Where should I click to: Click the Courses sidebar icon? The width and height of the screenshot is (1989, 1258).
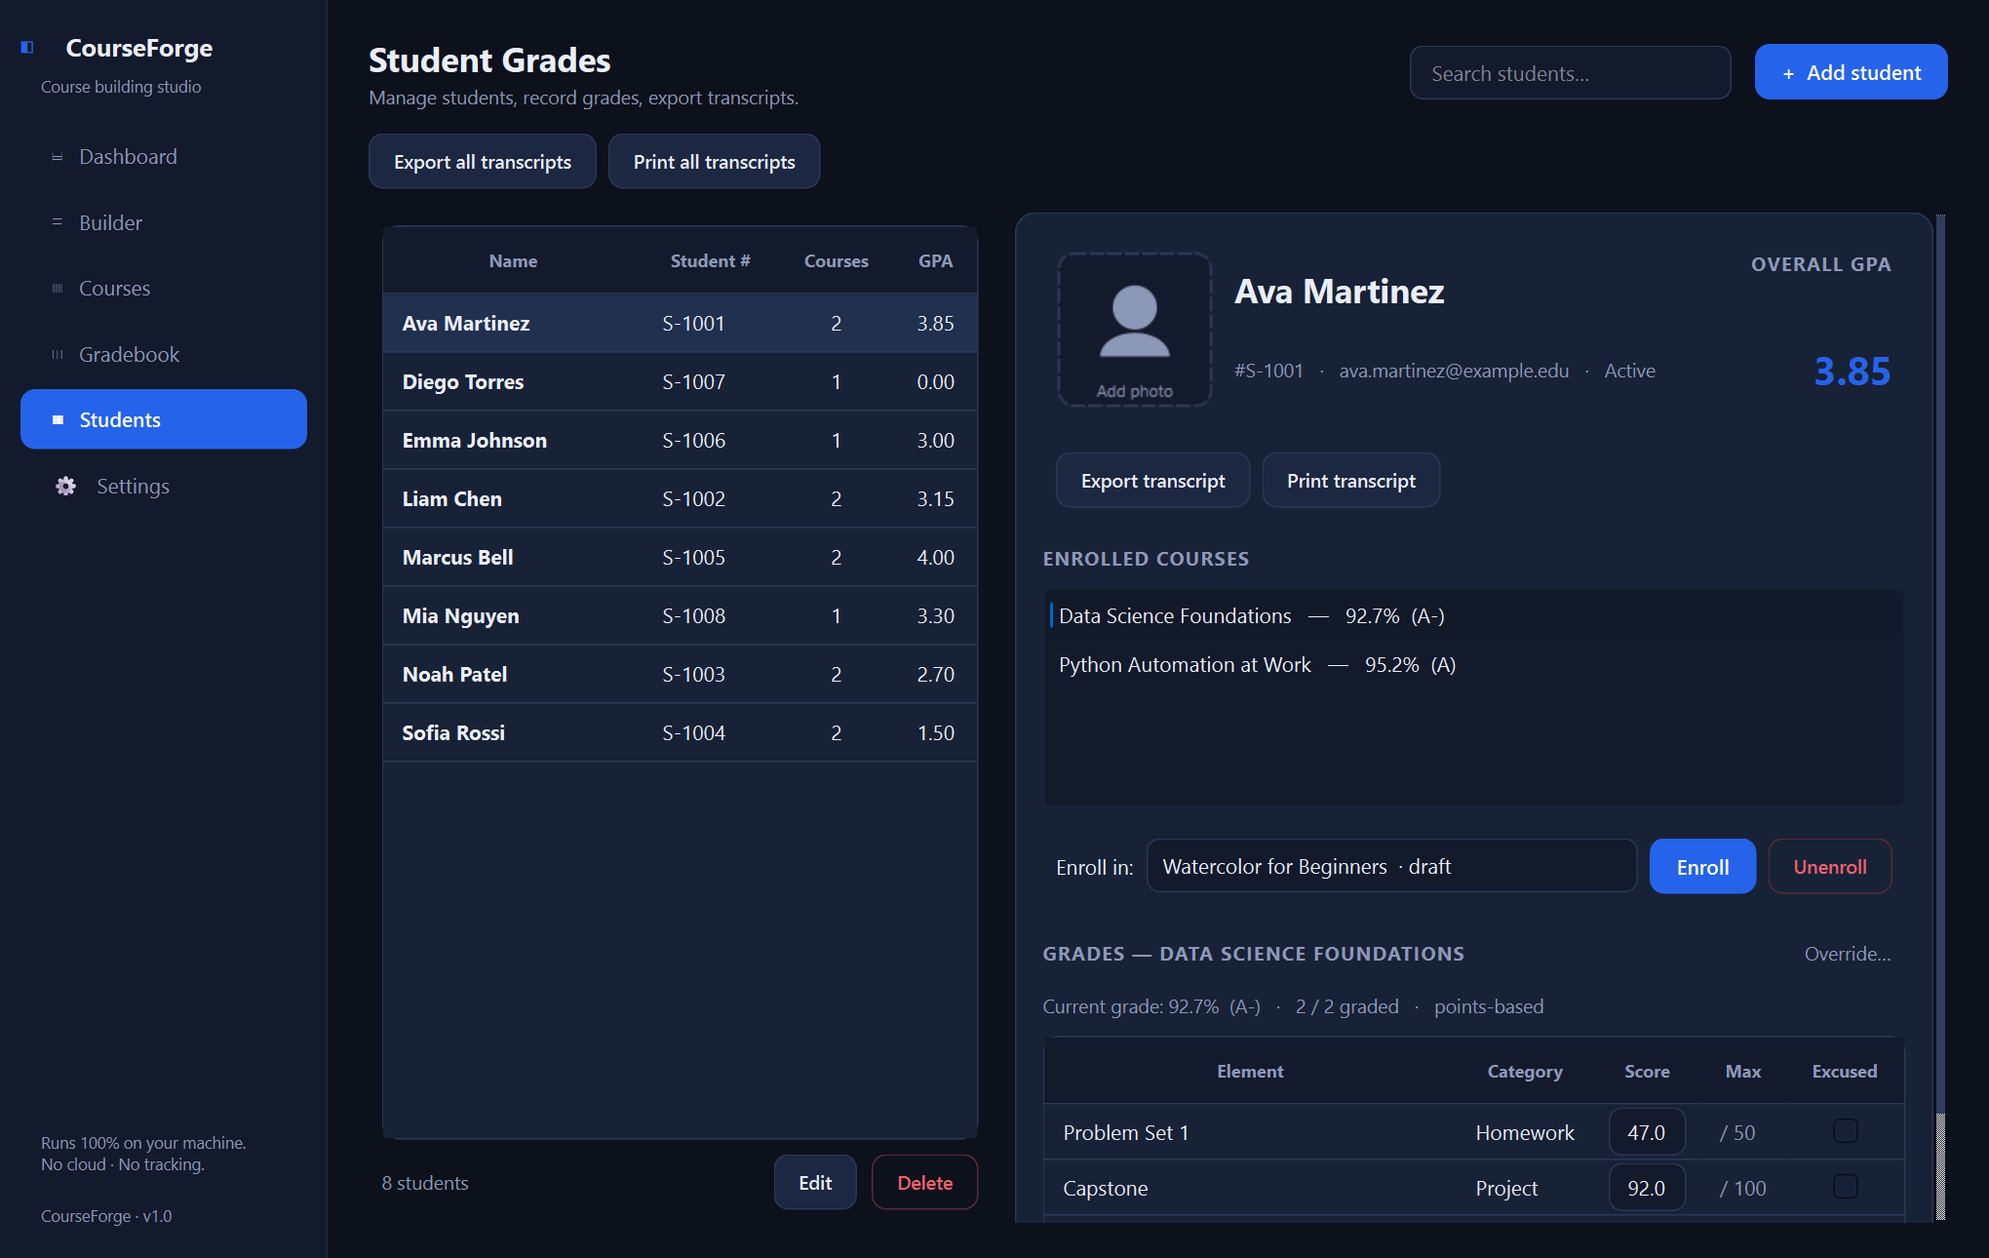coord(58,289)
